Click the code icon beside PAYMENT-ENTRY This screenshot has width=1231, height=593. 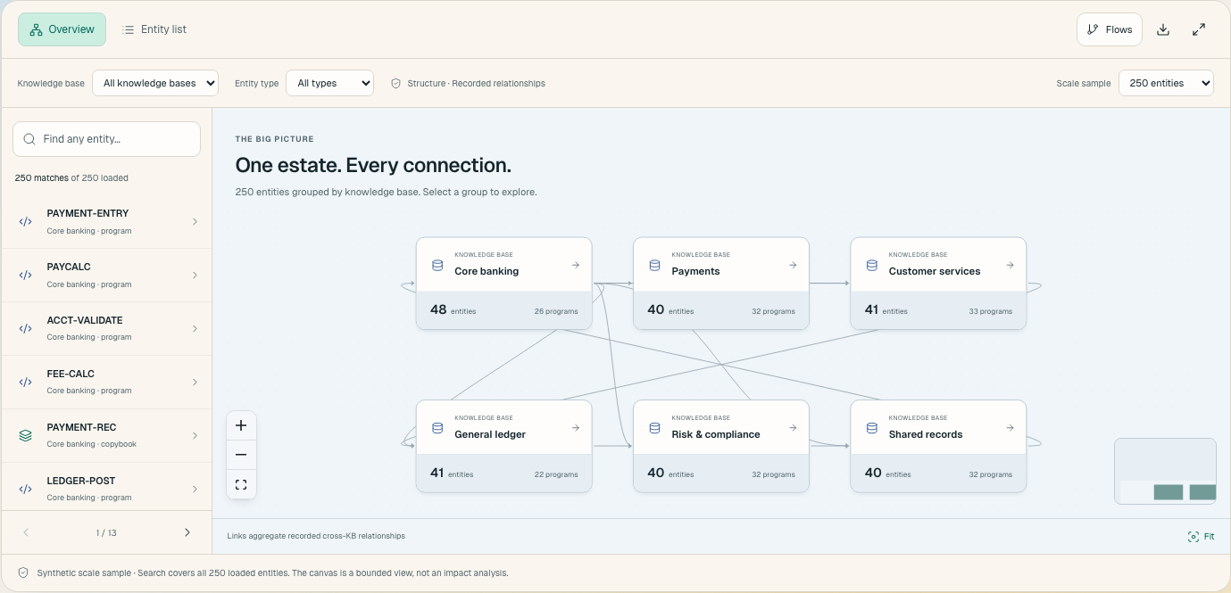pyautogui.click(x=25, y=222)
